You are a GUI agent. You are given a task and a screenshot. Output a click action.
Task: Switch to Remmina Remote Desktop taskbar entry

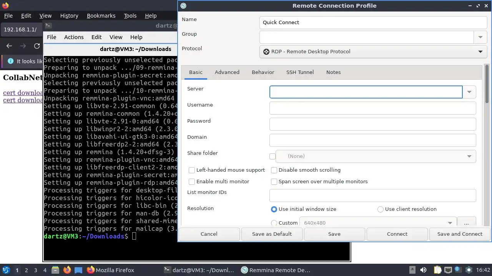coord(276,270)
